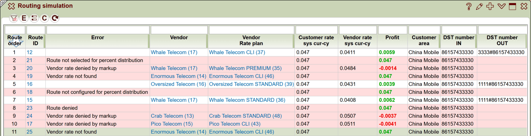Sort by the Customer rate sys cur-cy header

316,40
